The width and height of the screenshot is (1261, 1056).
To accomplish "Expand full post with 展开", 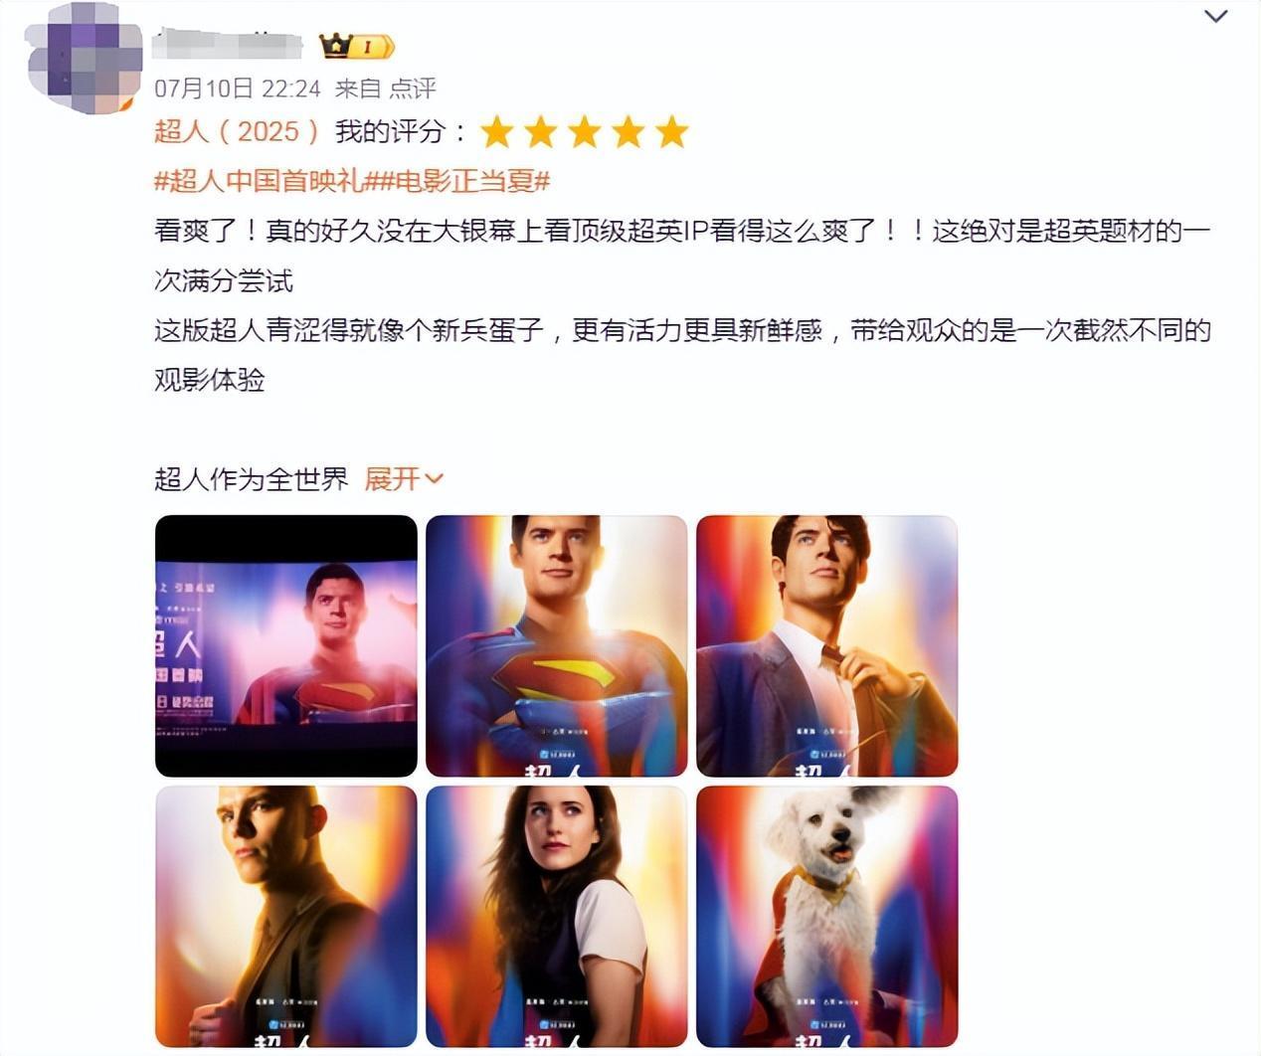I will click(x=393, y=479).
